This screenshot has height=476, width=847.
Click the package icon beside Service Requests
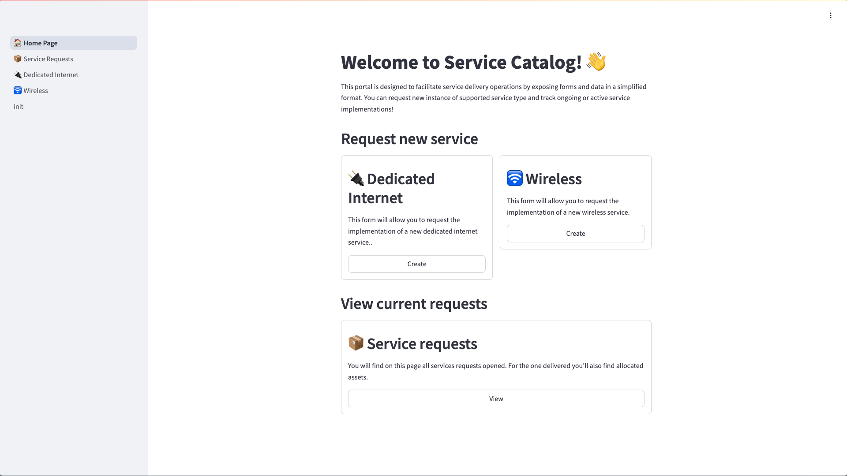point(18,59)
